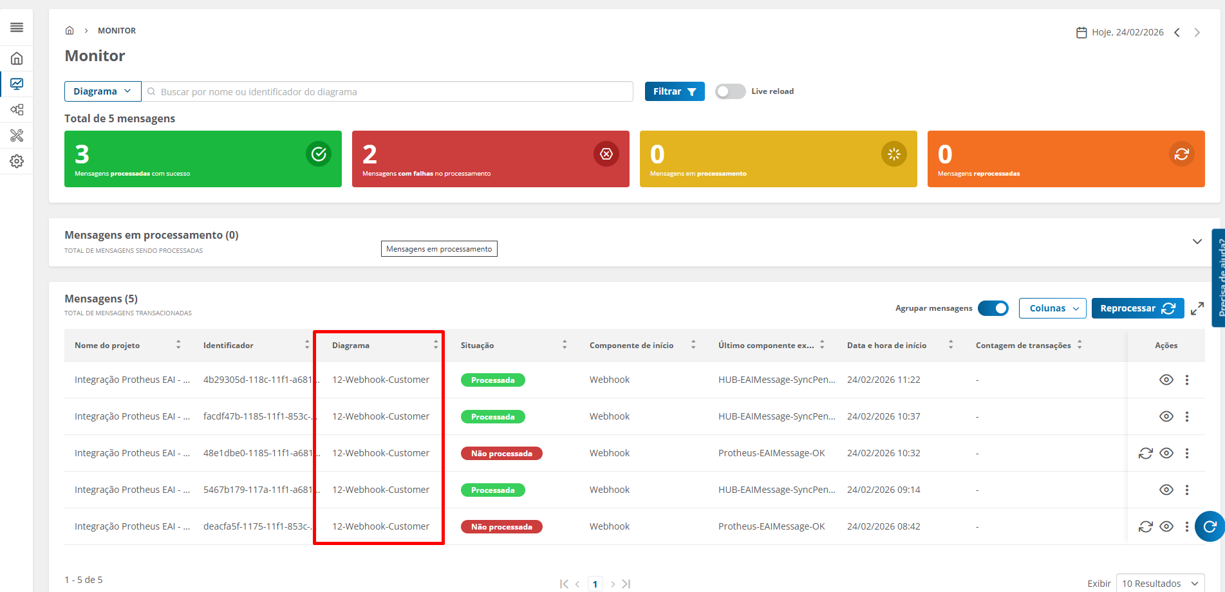Sort by Componente de início column
The image size is (1225, 592).
(x=693, y=345)
